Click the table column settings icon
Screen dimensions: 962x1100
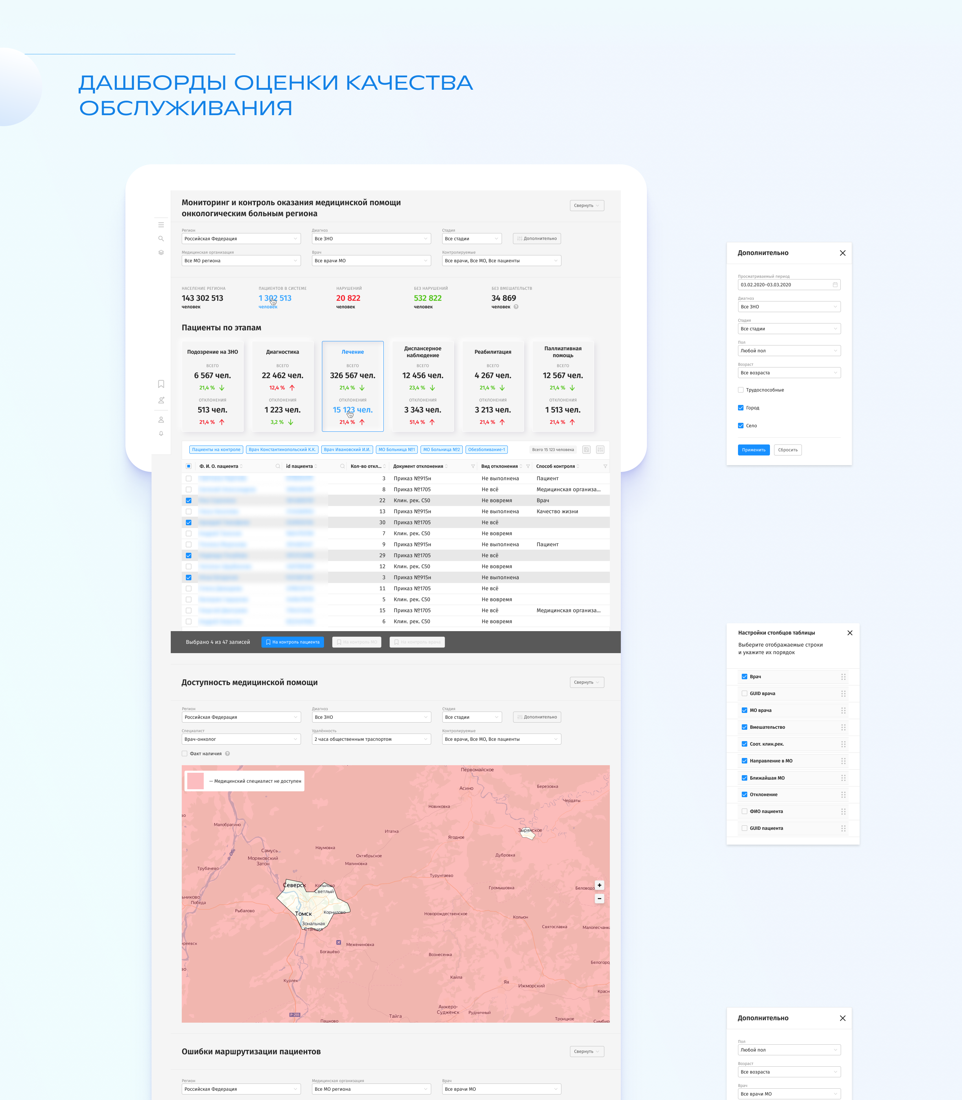click(600, 450)
